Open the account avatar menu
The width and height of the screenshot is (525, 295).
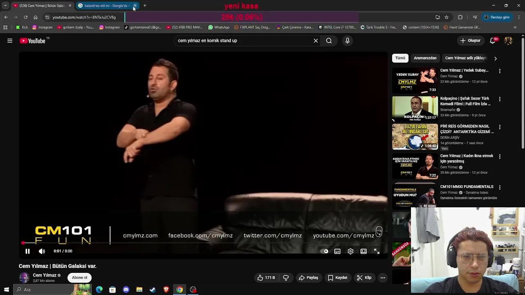point(509,41)
